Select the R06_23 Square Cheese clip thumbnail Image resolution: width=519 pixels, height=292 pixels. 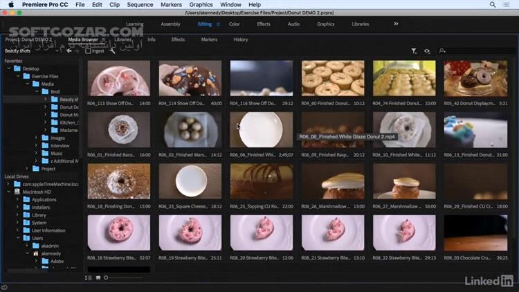[190, 181]
